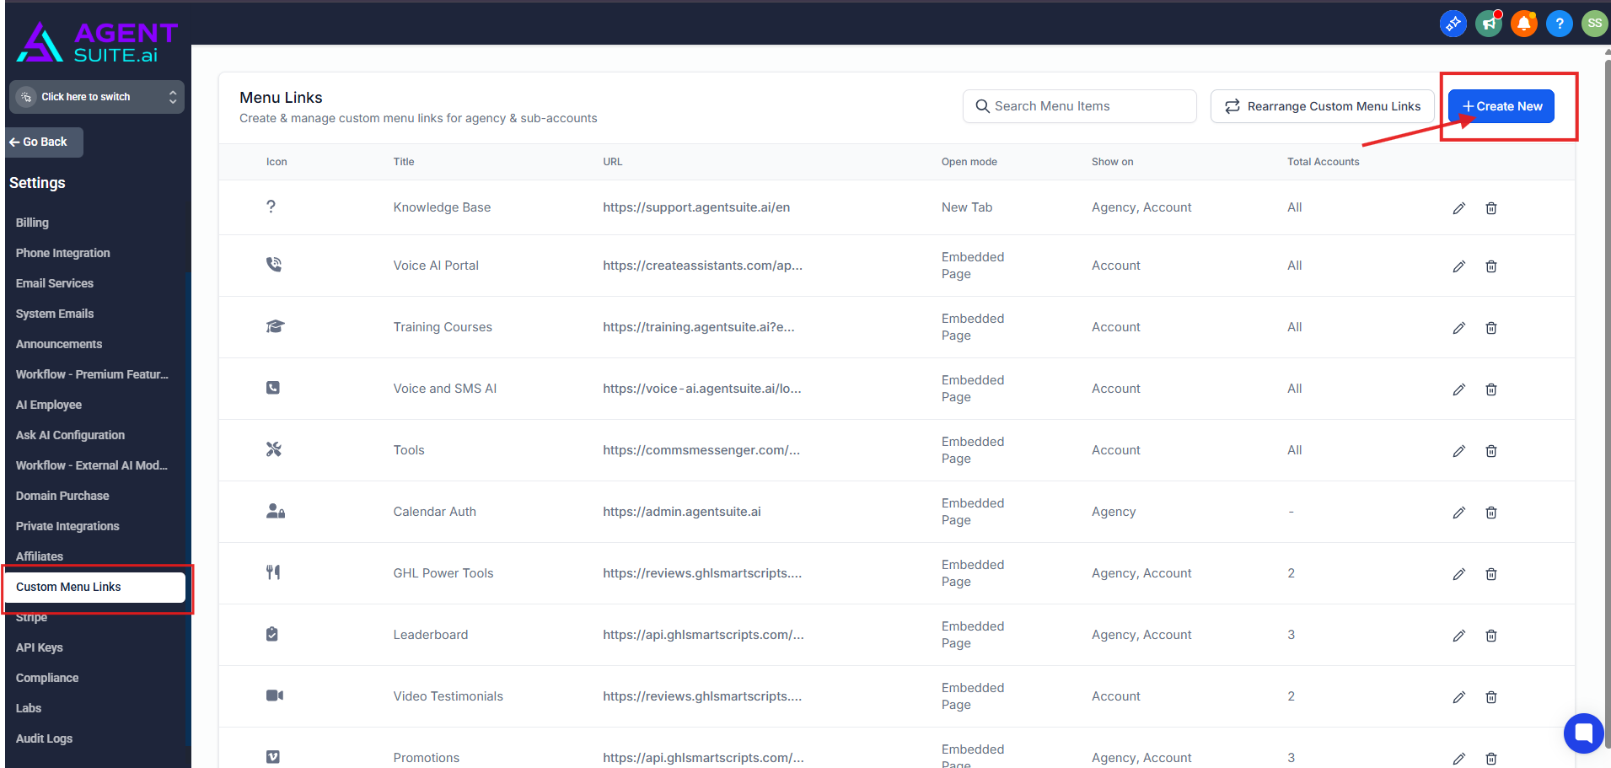Edit the Voice and SMS AI link

point(1459,389)
